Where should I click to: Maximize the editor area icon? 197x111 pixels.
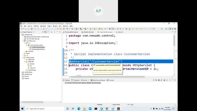[175, 32]
